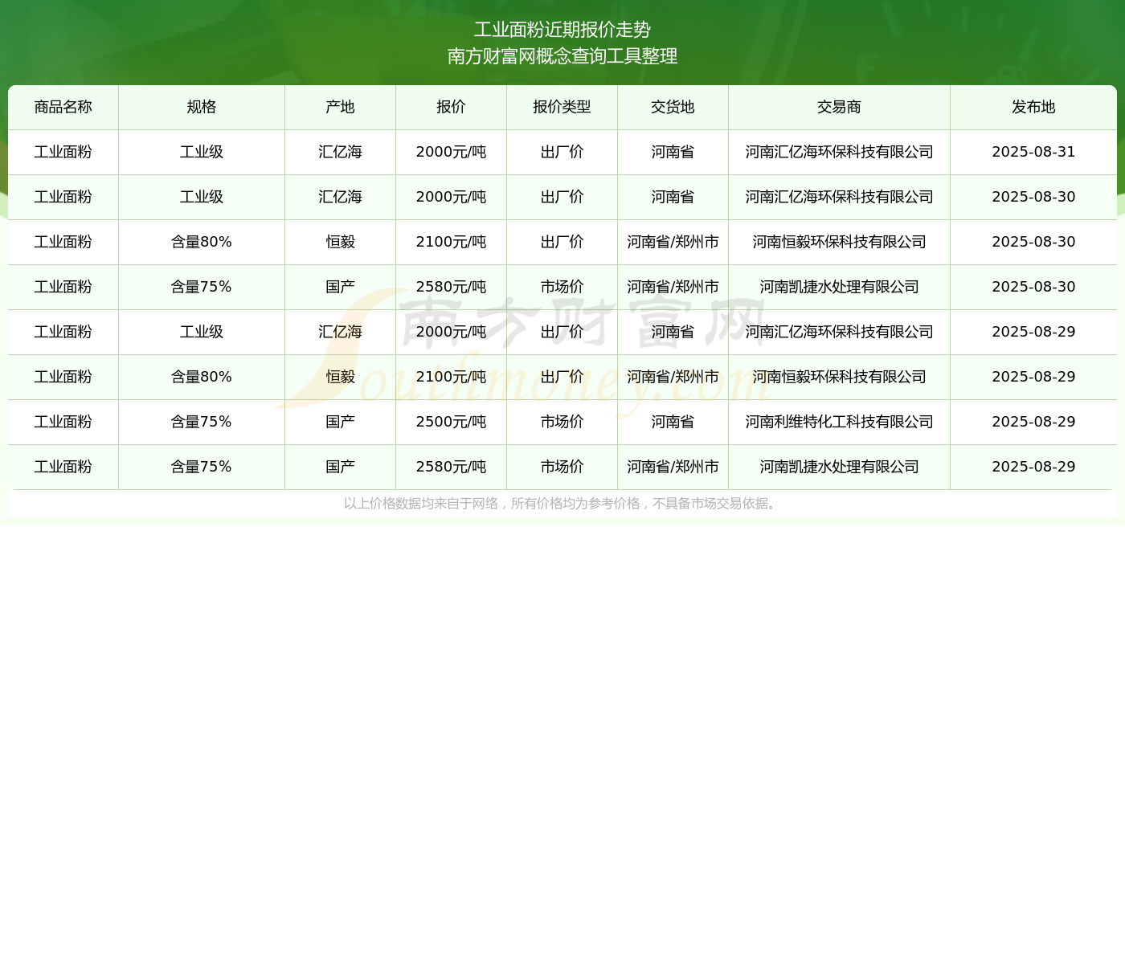The height and width of the screenshot is (968, 1125).
Task: Click 河南恒毅环保科技有限公司 in the 2025-08-30 row
Action: [x=840, y=242]
